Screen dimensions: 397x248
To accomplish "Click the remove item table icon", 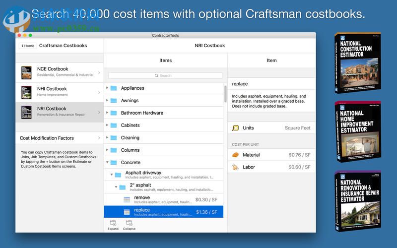I will click(x=127, y=200).
